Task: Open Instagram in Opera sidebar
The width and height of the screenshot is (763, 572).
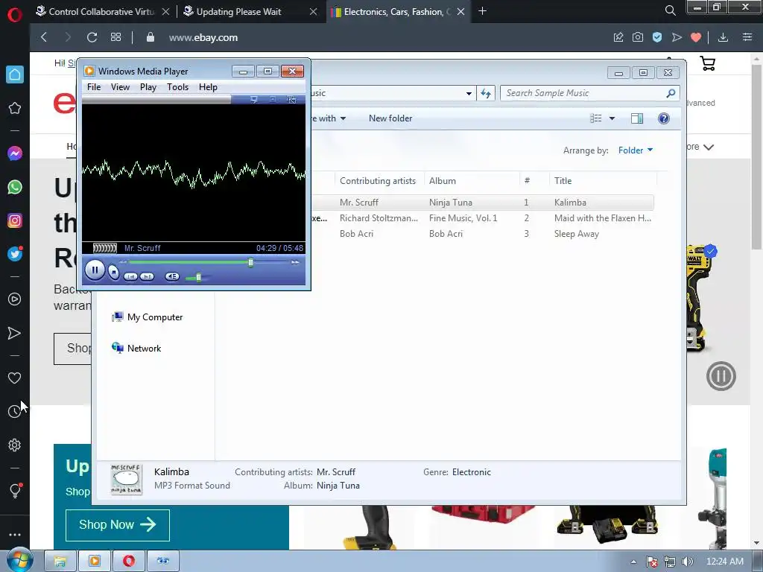Action: pyautogui.click(x=15, y=220)
